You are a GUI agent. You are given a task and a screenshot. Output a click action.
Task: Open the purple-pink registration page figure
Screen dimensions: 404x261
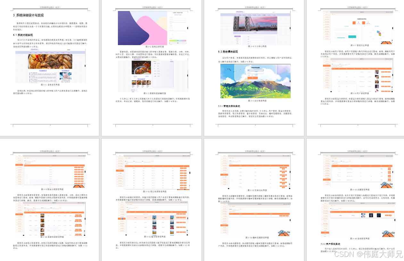coord(153,28)
